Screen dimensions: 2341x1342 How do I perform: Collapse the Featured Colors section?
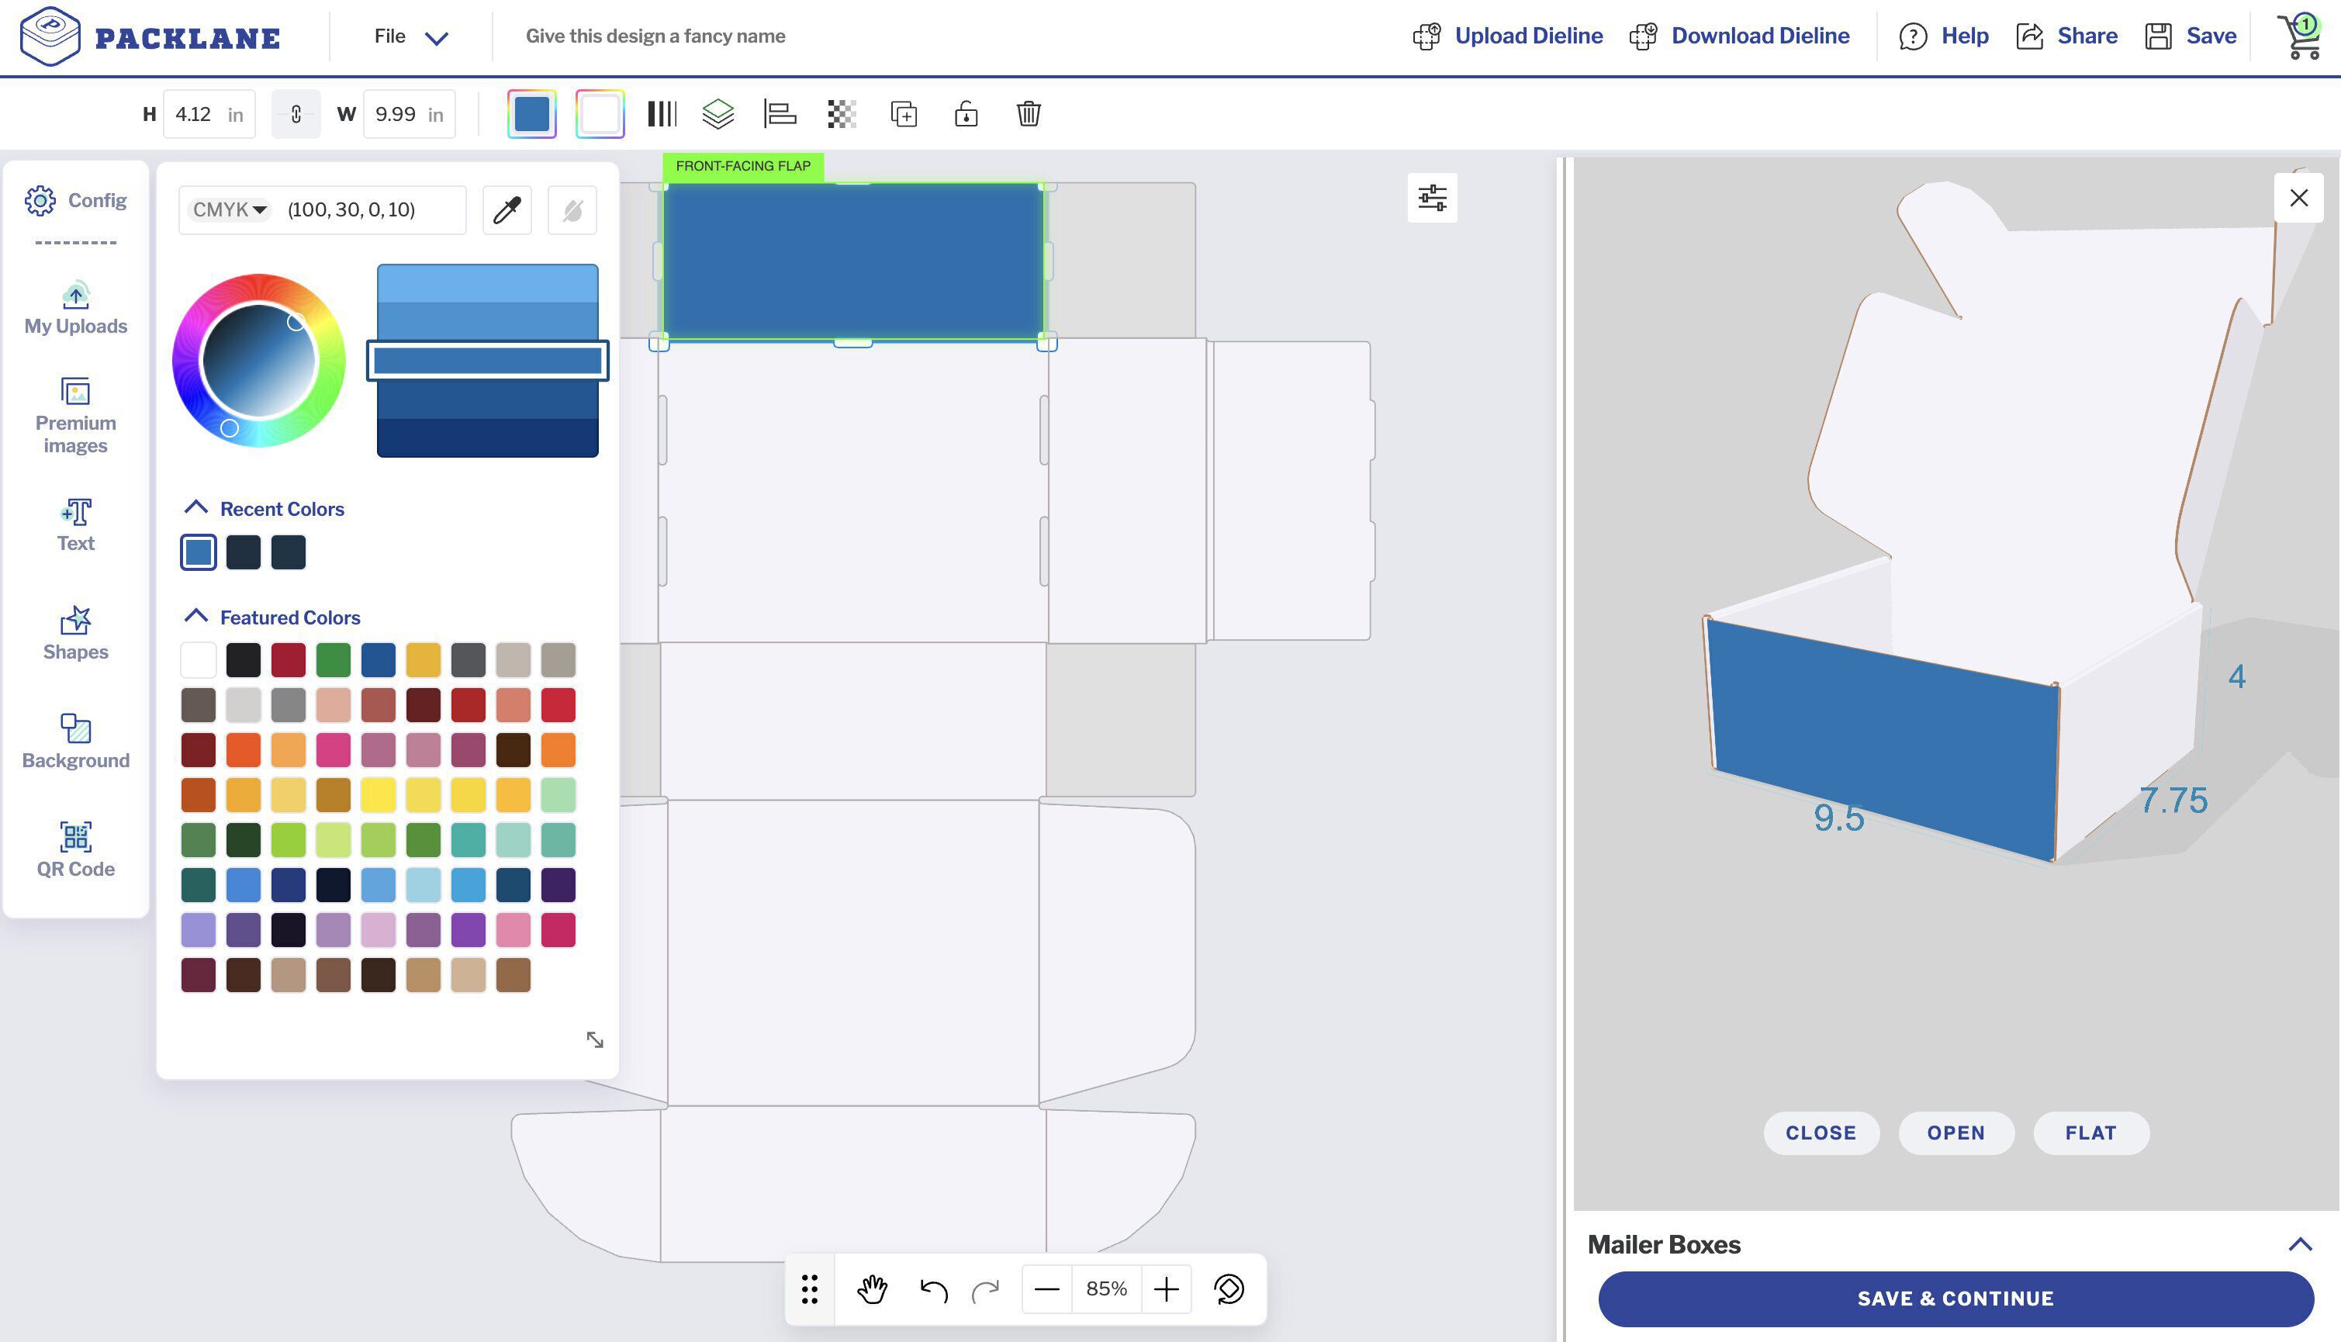click(195, 617)
